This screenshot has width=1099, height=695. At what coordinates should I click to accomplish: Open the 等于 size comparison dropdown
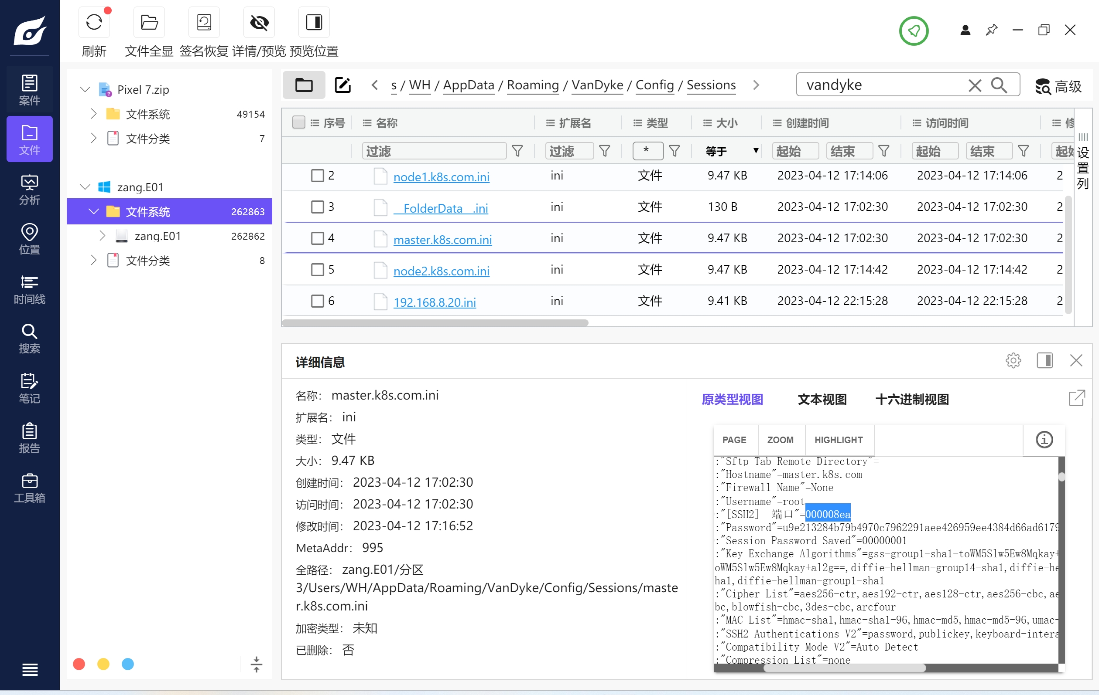coord(732,151)
